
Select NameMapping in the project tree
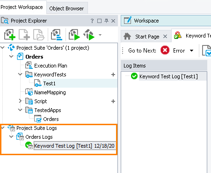point(50,92)
